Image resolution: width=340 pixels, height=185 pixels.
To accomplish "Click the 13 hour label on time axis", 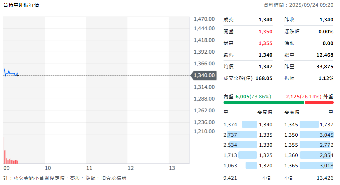I will [x=172, y=168].
